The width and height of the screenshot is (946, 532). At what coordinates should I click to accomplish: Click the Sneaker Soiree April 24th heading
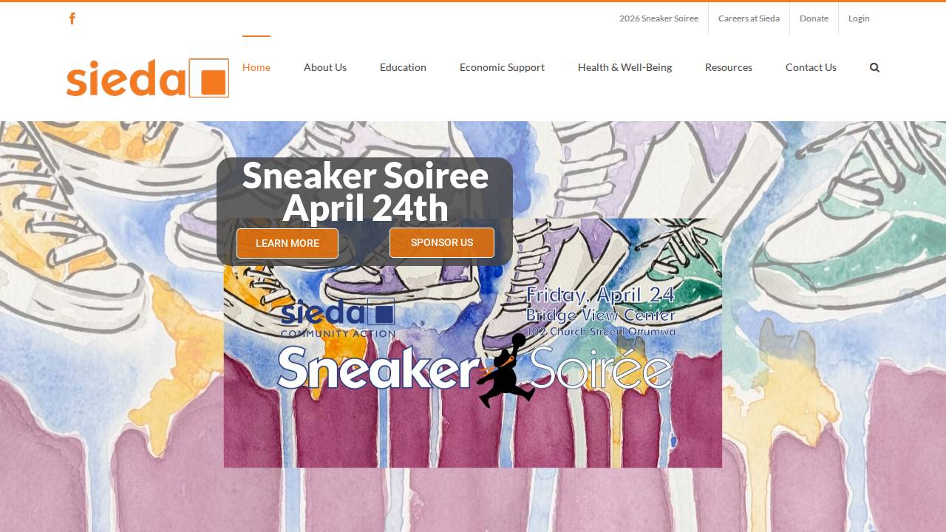[365, 191]
